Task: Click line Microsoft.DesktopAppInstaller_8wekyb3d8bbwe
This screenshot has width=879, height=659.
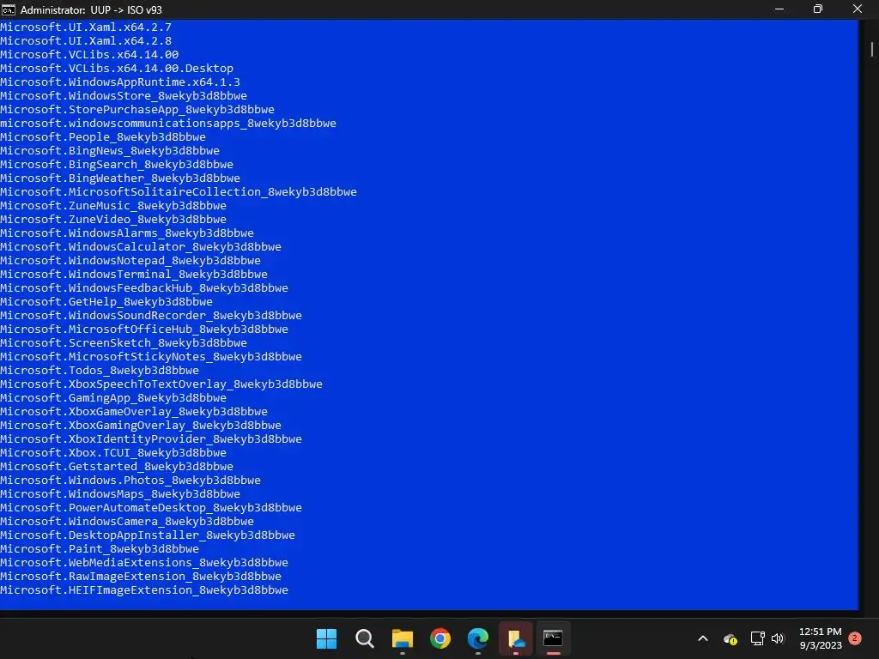Action: coord(148,535)
